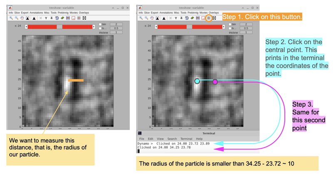The image size is (333, 175).
Task: Select the zoom-in magnifier in left window toolbar
Action: tap(11, 18)
